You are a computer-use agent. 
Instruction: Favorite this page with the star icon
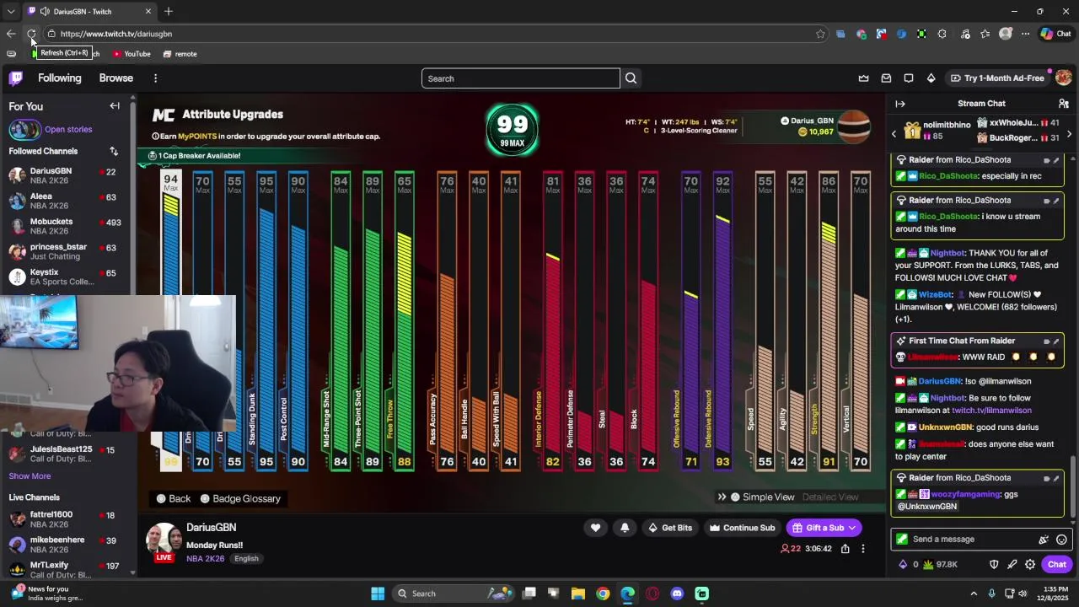coord(820,34)
